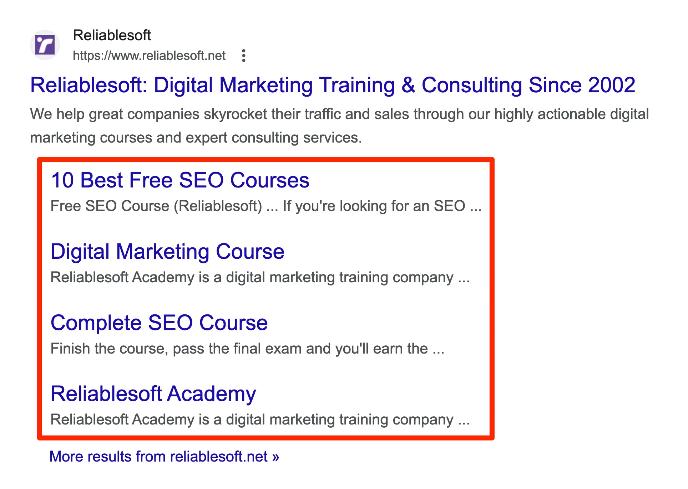Click the 'Since 2002' text in the title
This screenshot has width=688, height=489.
(x=582, y=86)
